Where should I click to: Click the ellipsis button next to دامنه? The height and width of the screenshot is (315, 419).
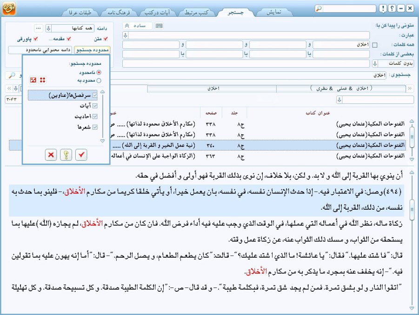(39, 28)
